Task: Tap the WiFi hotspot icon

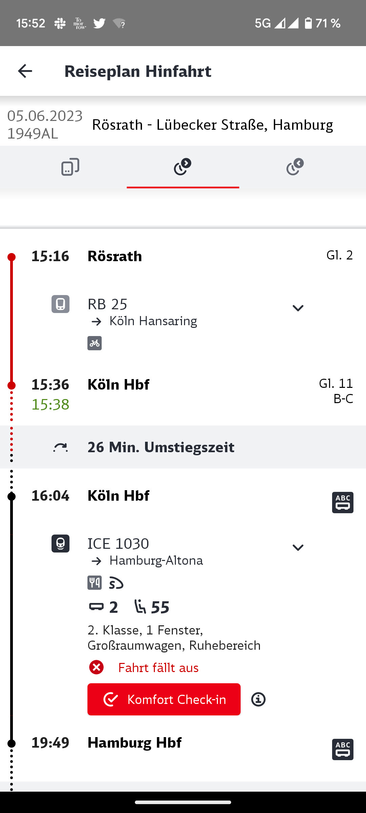Action: click(116, 583)
